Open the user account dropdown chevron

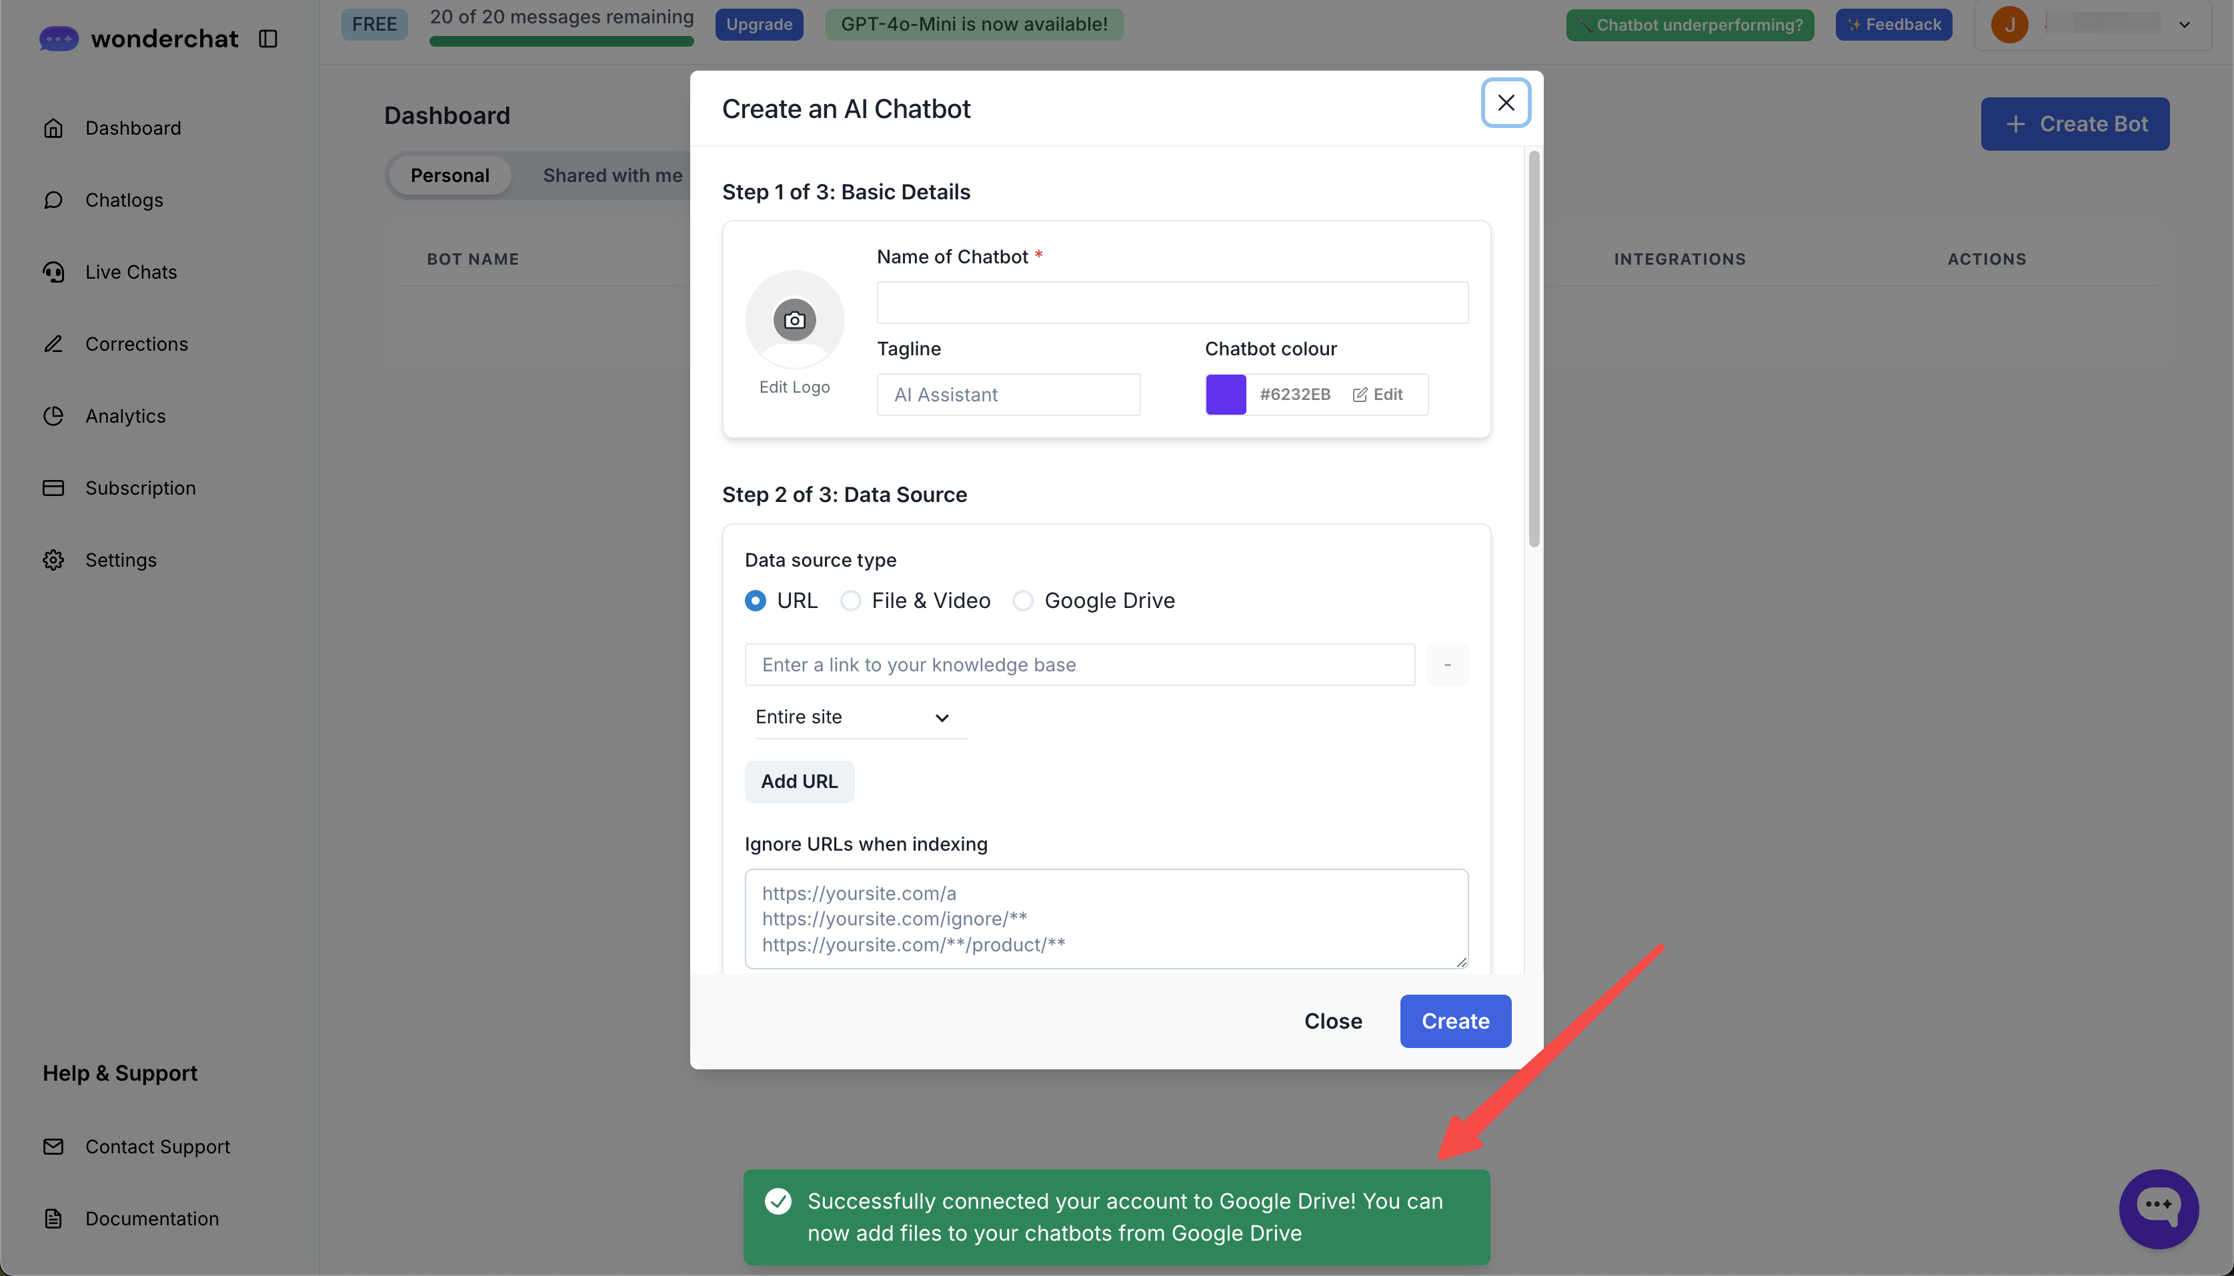click(2184, 25)
